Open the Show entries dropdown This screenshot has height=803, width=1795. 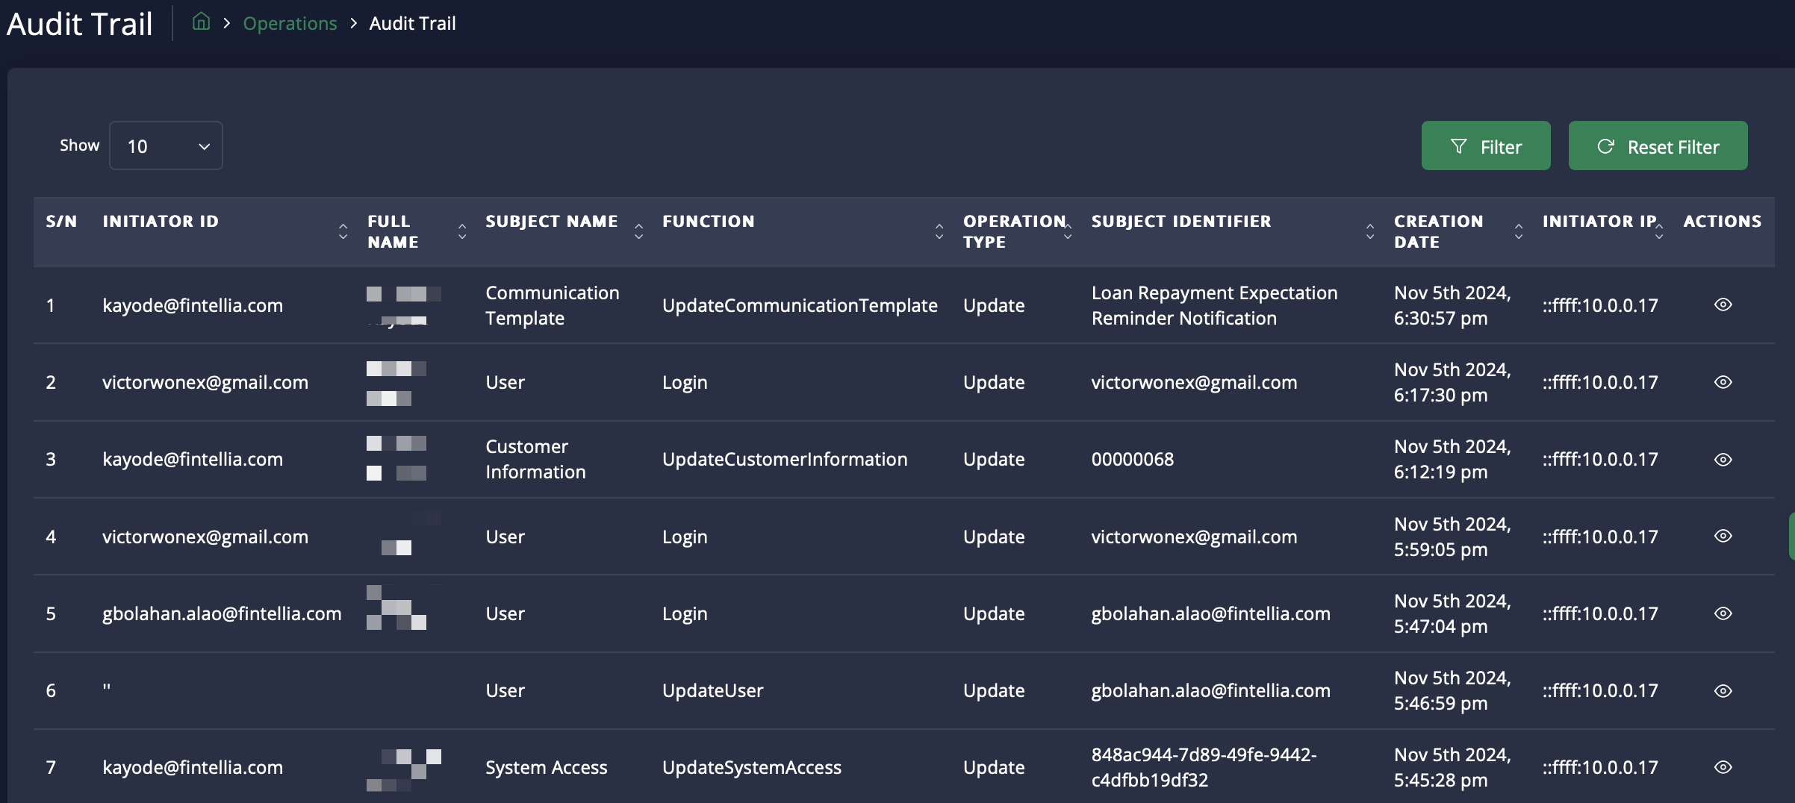tap(166, 146)
